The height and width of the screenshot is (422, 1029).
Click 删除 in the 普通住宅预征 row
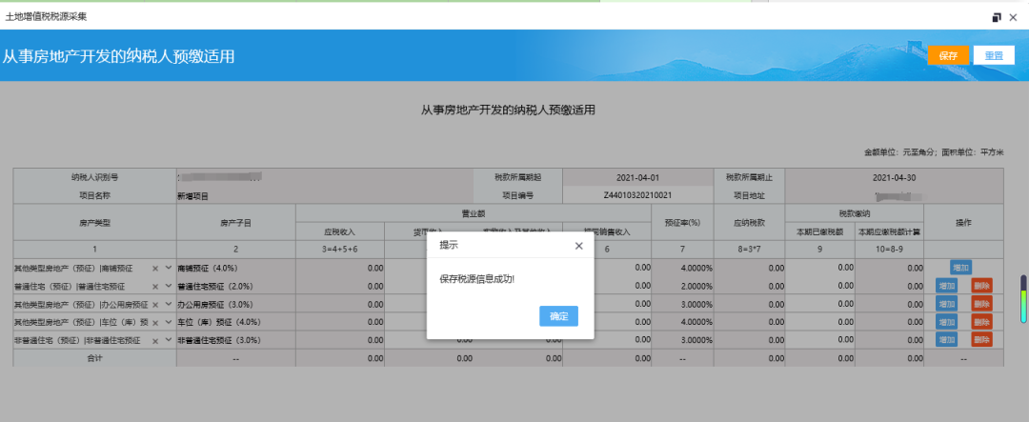(981, 286)
